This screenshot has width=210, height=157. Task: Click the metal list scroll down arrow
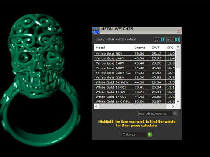point(178,102)
